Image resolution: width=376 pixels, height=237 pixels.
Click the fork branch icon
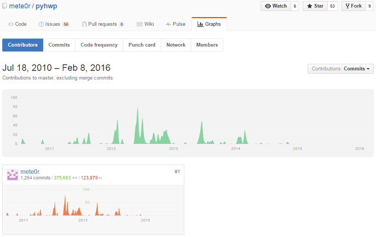point(347,6)
